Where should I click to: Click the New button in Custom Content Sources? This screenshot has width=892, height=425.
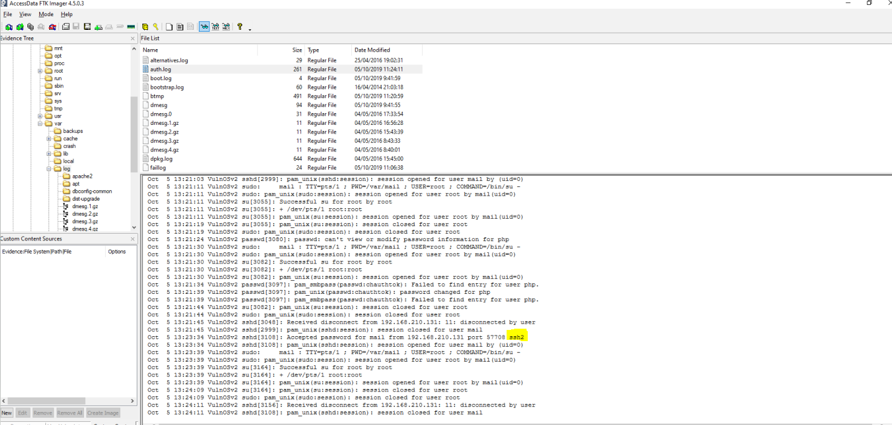(x=6, y=413)
